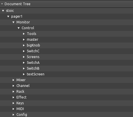The height and width of the screenshot is (117, 133).
Task: Select the SwitchB tree item label
Action: (33, 68)
